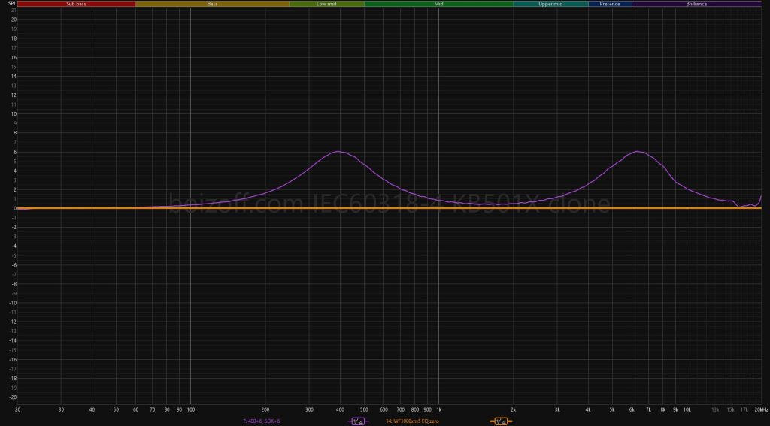Click the Upper mid band
770x426 pixels.
pyautogui.click(x=550, y=4)
